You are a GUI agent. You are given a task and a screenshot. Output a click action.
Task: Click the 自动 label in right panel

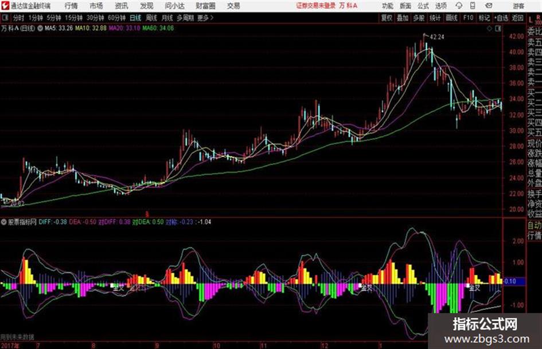535,226
